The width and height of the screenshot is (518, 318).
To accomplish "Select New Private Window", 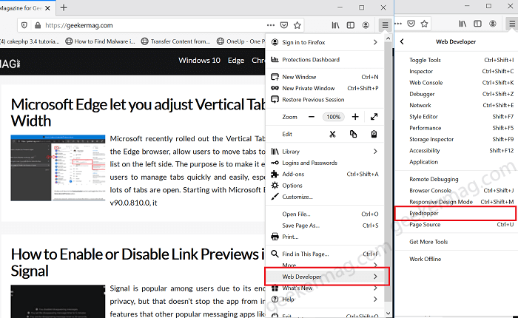I will pos(325,88).
